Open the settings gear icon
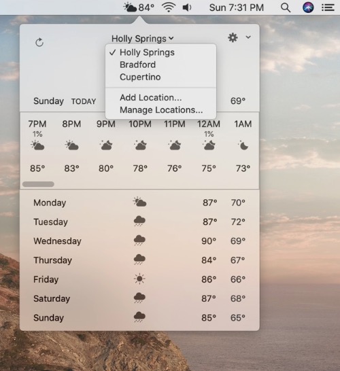This screenshot has height=371, width=340. point(233,37)
